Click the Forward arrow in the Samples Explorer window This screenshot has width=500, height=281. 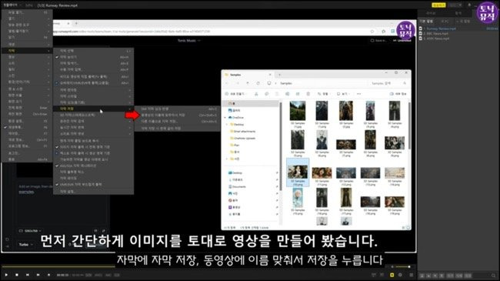coord(238,83)
